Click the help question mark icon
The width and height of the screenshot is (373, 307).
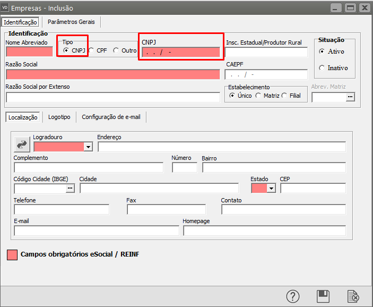293,296
